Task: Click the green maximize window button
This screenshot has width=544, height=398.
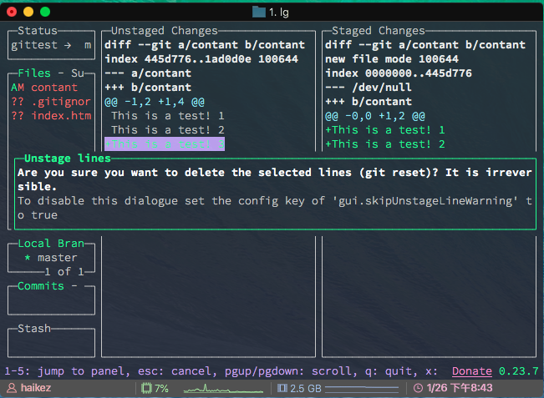Action: point(45,12)
